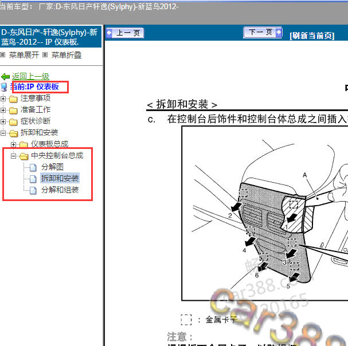Expand the 症状诊断 tree node
348x346 pixels.
(x=3, y=121)
